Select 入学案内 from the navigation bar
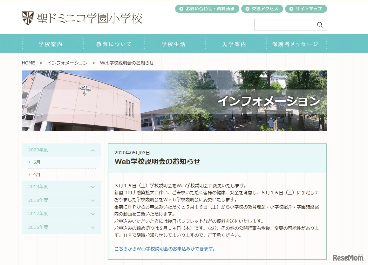This screenshot has width=368, height=265. (234, 44)
